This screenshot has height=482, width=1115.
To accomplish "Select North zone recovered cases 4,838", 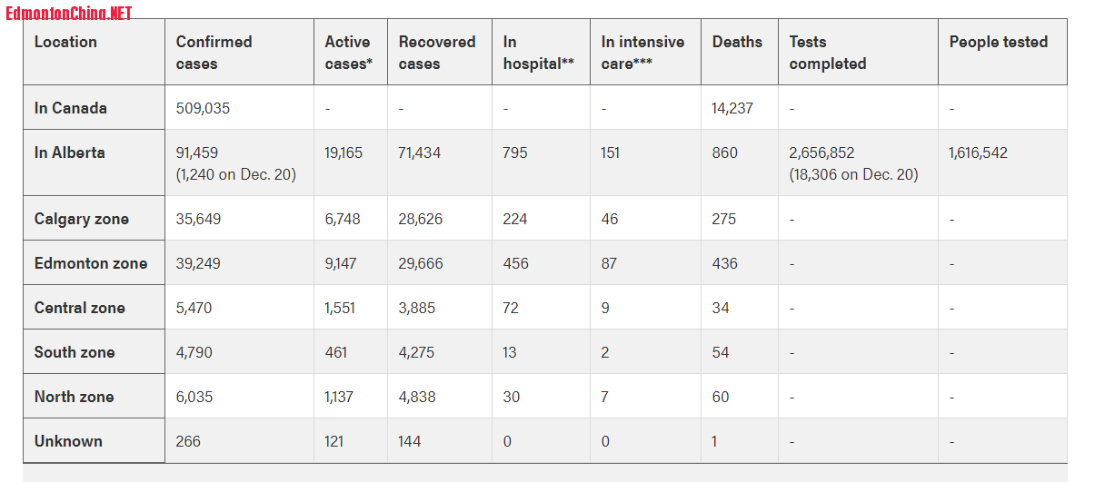I will (x=417, y=397).
